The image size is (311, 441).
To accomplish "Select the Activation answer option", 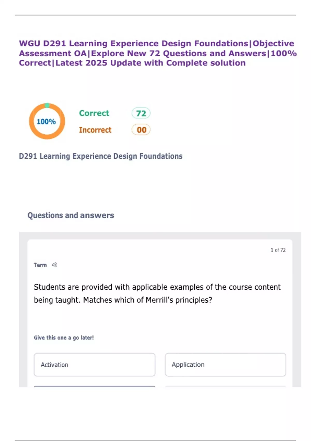I will (x=95, y=364).
